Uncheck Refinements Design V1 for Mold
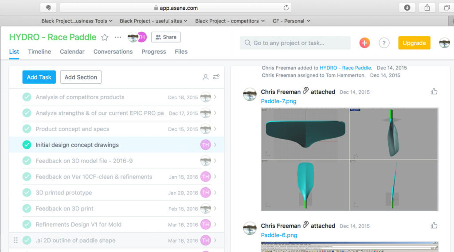Image resolution: width=454 pixels, height=252 pixels. (27, 224)
